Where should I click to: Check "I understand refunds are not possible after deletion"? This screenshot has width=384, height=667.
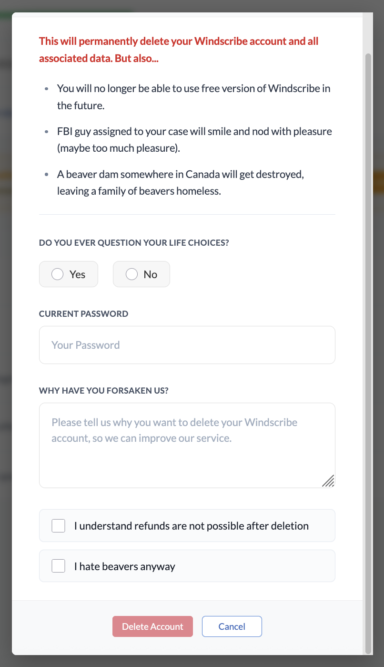point(58,525)
